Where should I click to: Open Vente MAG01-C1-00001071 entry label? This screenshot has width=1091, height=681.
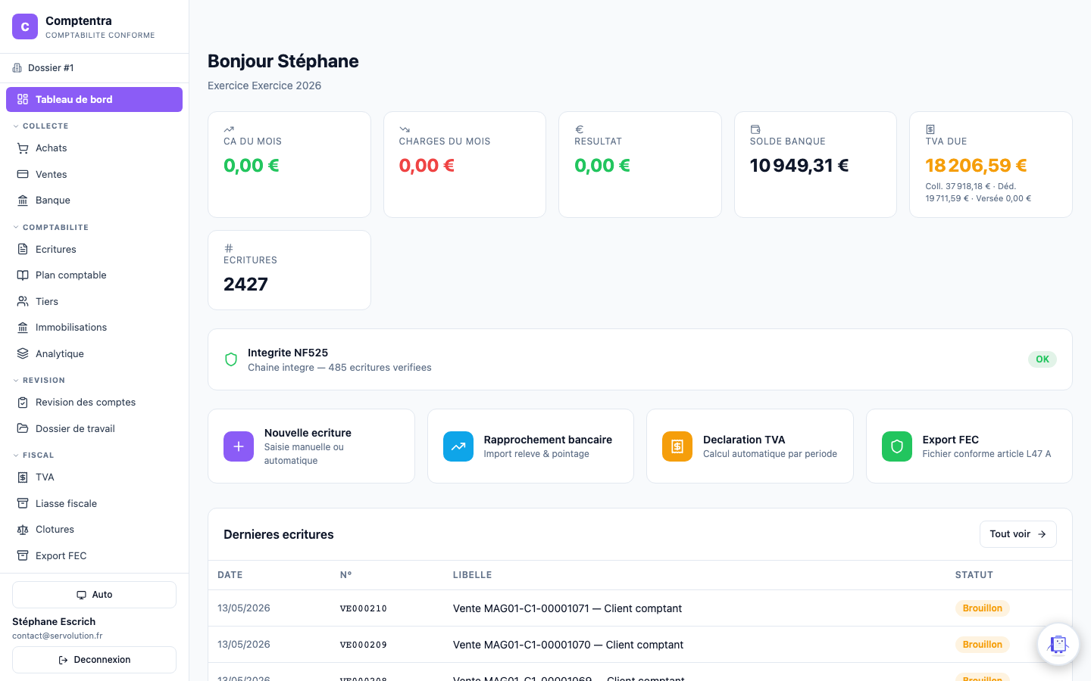point(567,608)
